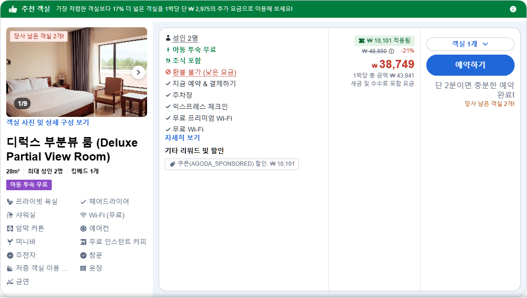Image resolution: width=527 pixels, height=298 pixels.
Task: Click the Wi-Fi icon next to Wi-Fi (무료)
Action: point(83,215)
